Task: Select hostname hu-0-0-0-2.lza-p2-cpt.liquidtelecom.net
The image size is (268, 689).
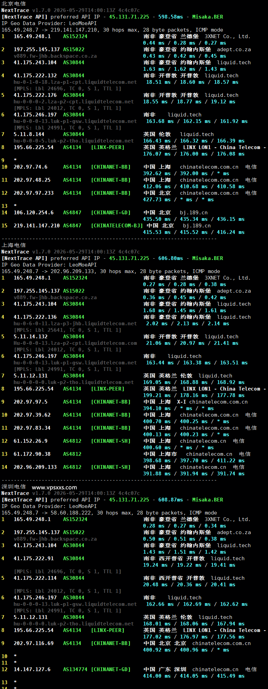Action: pos(74,102)
